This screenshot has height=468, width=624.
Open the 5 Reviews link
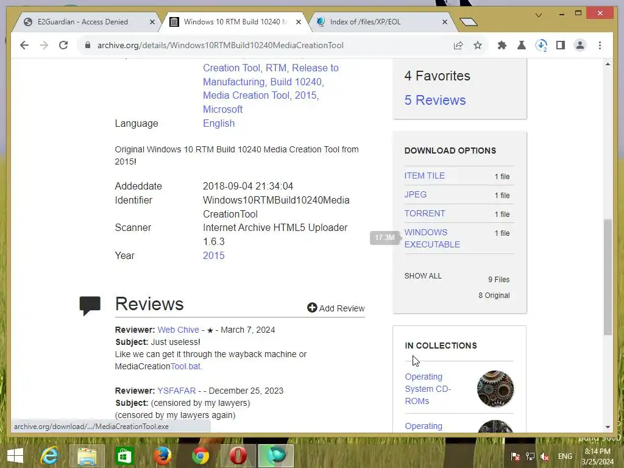[x=435, y=101]
